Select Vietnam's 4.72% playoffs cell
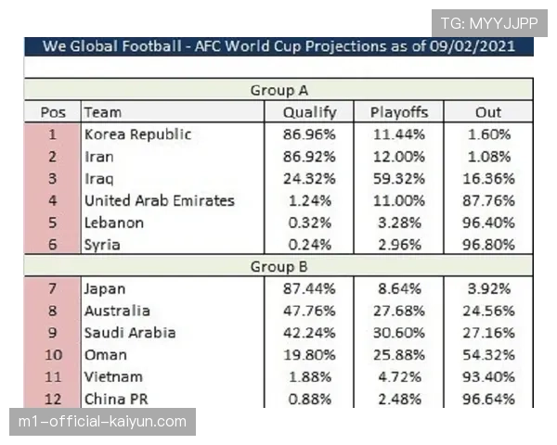The height and width of the screenshot is (445, 557). (398, 377)
